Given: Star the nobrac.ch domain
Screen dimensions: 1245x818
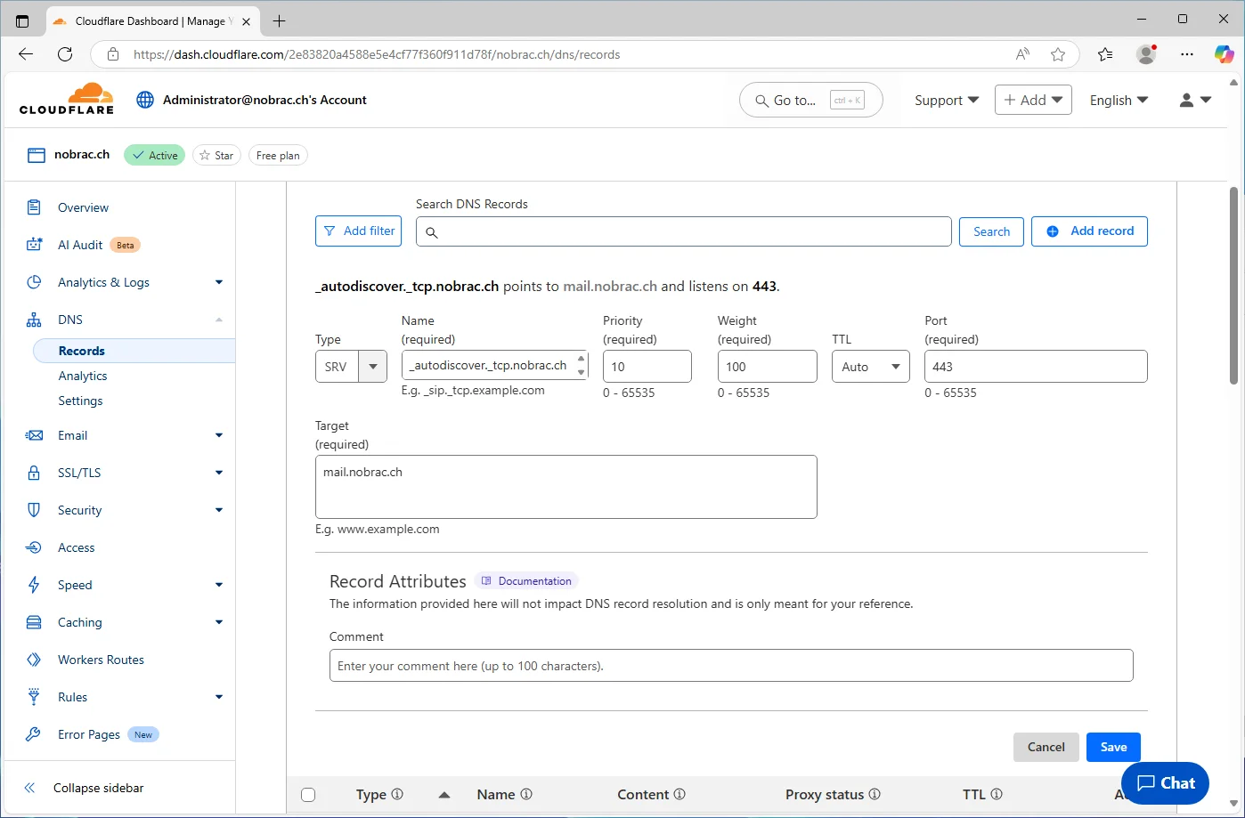Looking at the screenshot, I should pyautogui.click(x=216, y=155).
